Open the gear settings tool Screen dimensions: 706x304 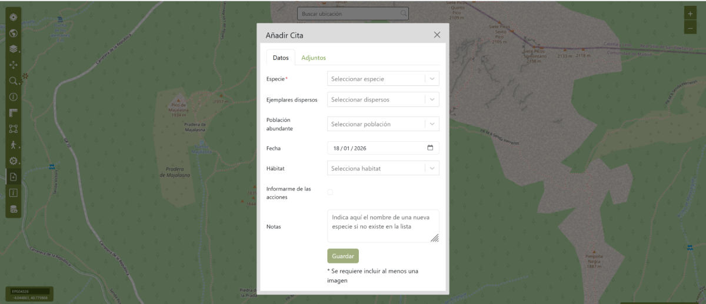pos(14,161)
